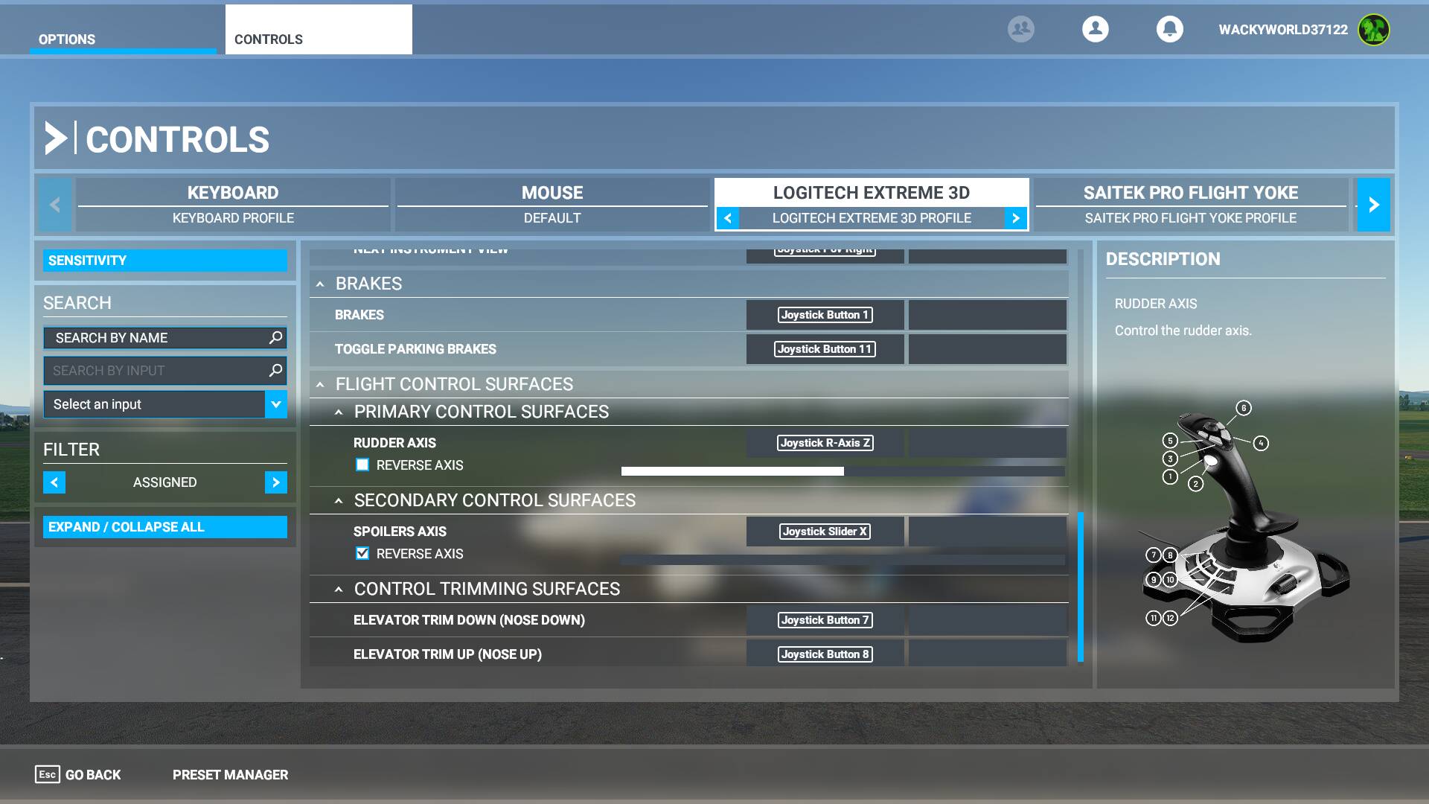This screenshot has width=1429, height=804.
Task: Uncheck Reverse Axis for Spoilers Axis
Action: 362,554
